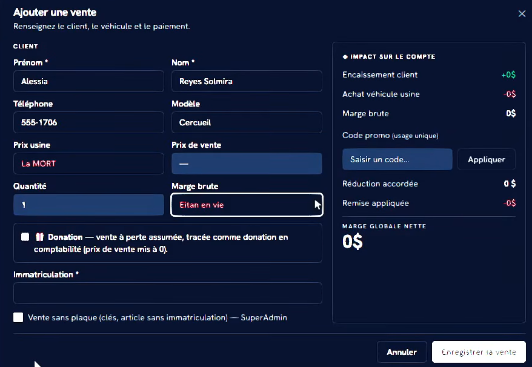Click the Marge brute 0$ value in sidebar
Image resolution: width=532 pixels, height=367 pixels.
point(511,113)
